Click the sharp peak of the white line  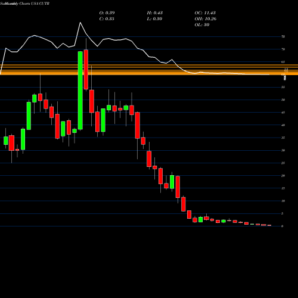point(80,23)
